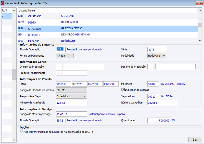
Task: Click the Destino da Prestação description field
Action: [x=175, y=67]
